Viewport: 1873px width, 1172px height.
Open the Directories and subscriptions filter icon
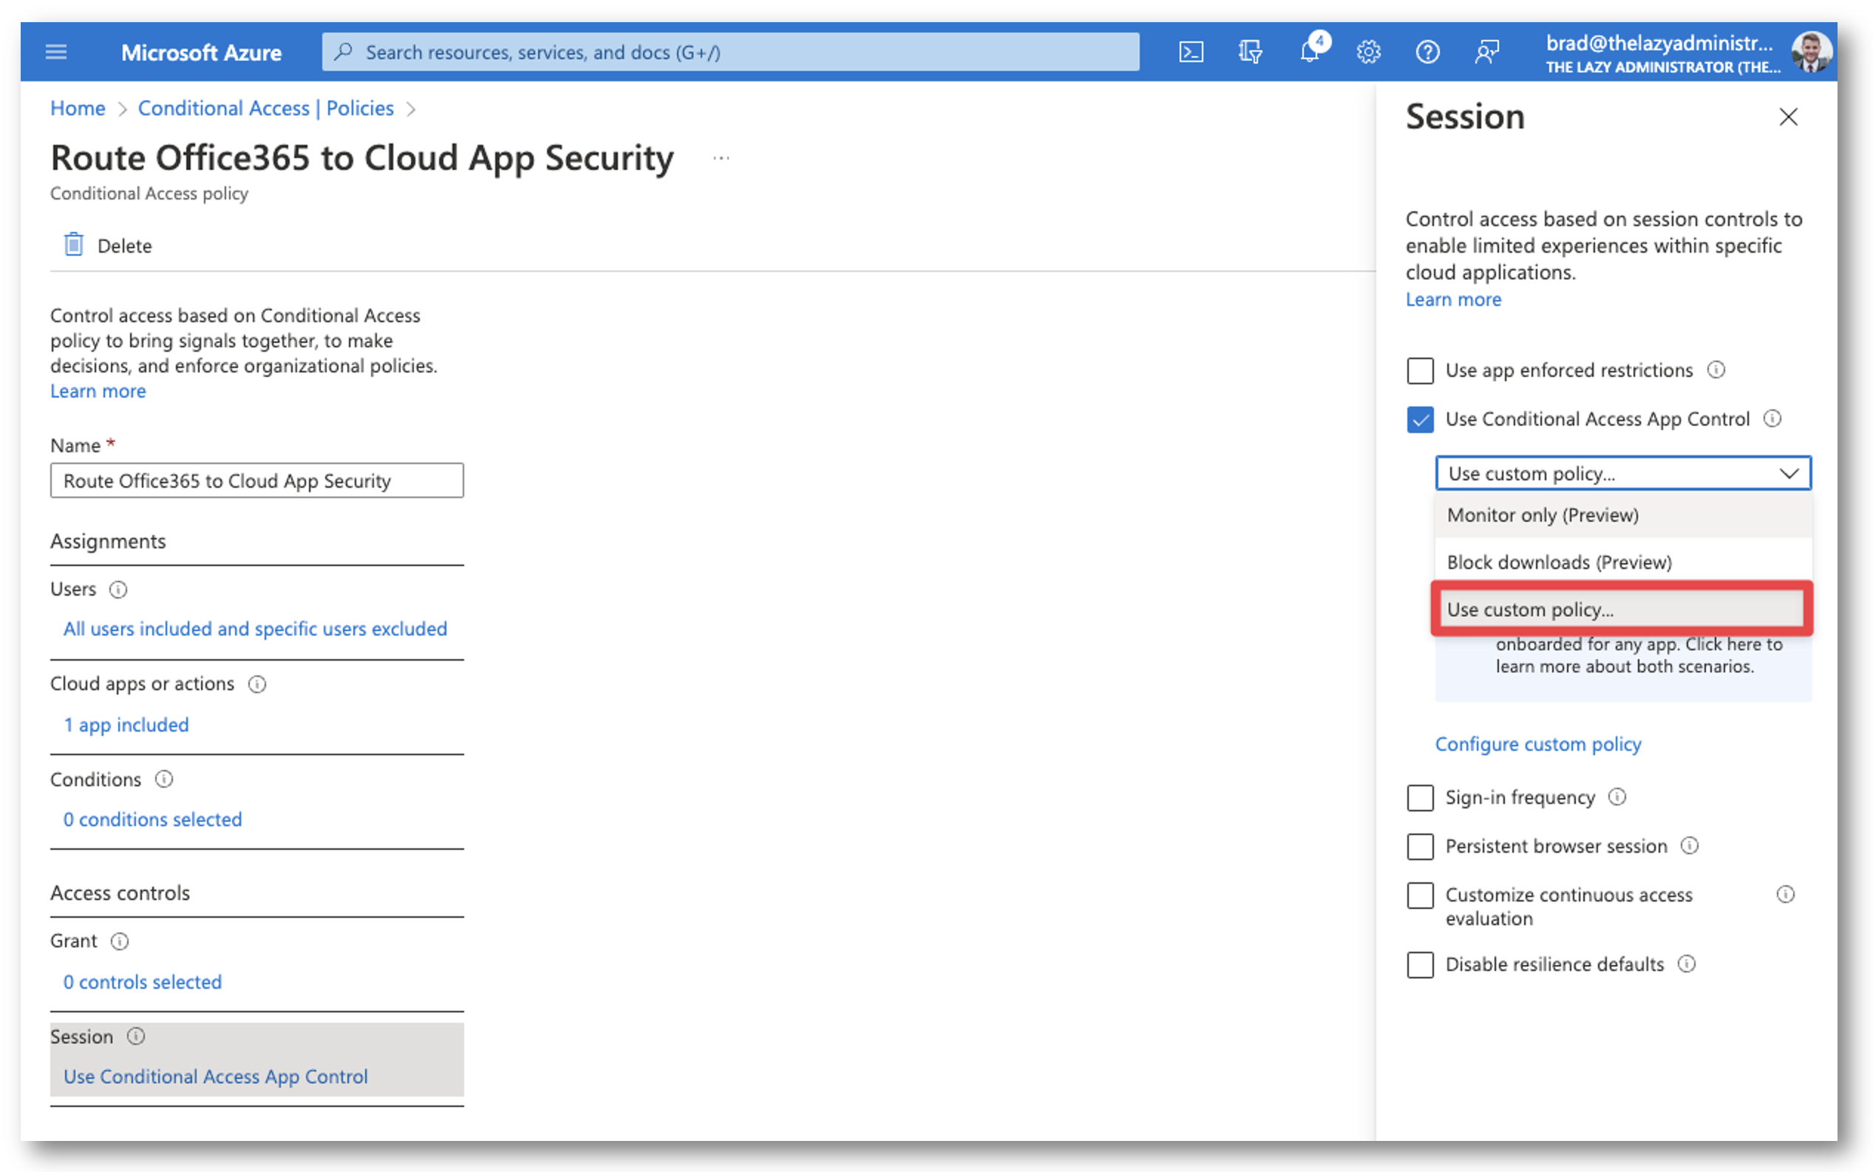[1250, 52]
